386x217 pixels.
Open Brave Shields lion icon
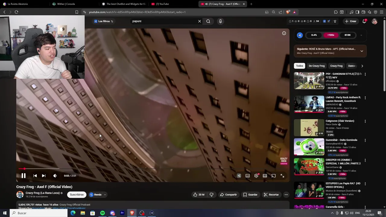288,12
